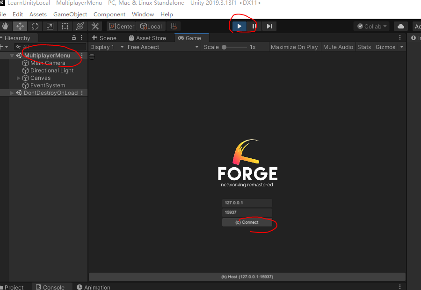Select the Rect tool

pos(65,26)
